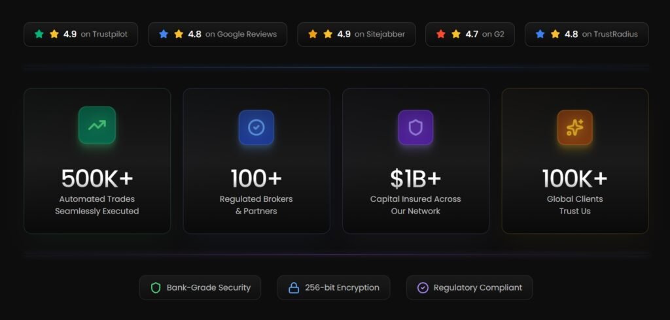Open the 4.8 on Google Reviews badge
Image resolution: width=670 pixels, height=320 pixels.
[217, 34]
